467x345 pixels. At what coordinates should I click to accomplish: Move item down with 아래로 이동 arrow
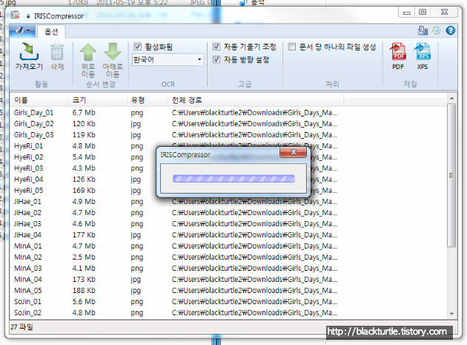pos(113,52)
